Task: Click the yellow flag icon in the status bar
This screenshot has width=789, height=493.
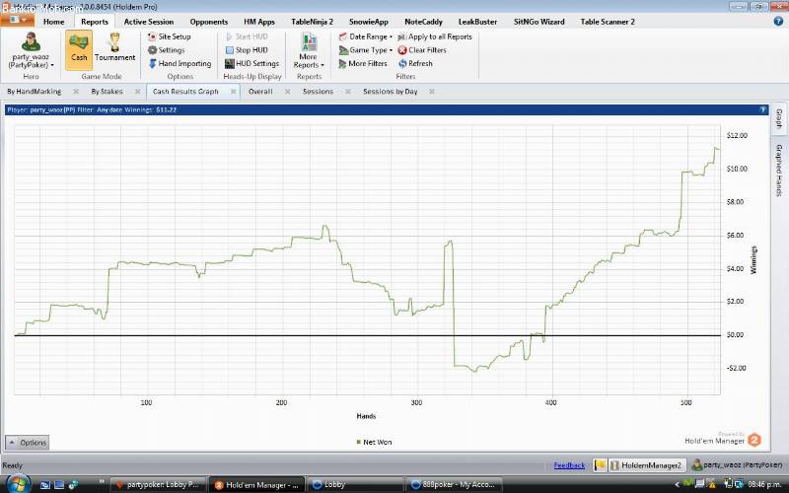Action: click(600, 465)
